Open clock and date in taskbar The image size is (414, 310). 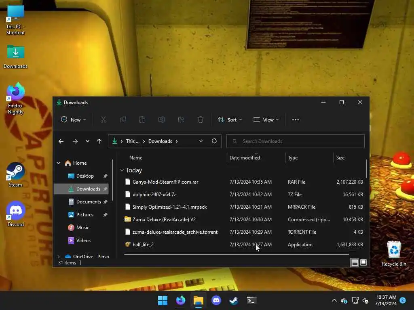pos(386,300)
